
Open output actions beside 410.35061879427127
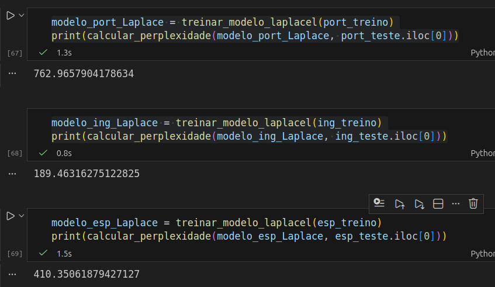13,274
